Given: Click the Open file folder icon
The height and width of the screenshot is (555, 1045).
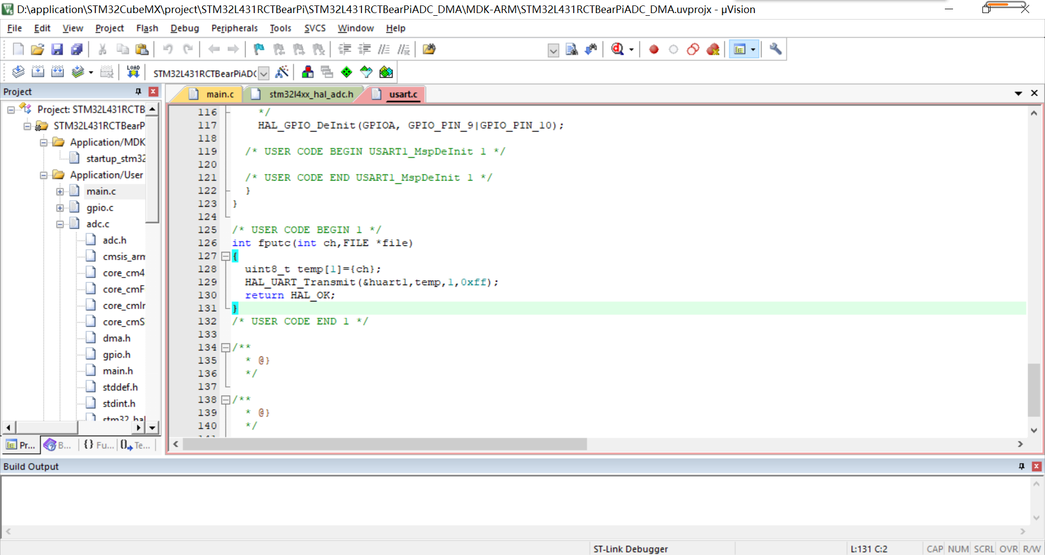Looking at the screenshot, I should point(37,50).
